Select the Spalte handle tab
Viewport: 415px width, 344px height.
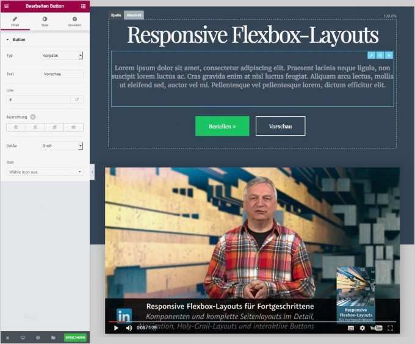tap(116, 15)
